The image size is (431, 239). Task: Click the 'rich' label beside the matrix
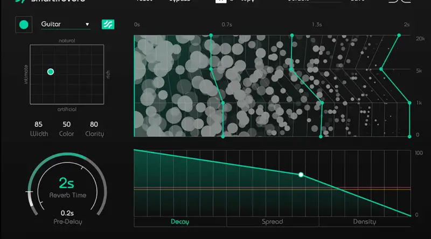tap(108, 74)
